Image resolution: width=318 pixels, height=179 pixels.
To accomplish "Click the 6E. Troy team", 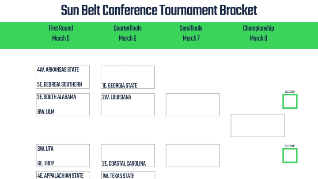I will tap(46, 163).
